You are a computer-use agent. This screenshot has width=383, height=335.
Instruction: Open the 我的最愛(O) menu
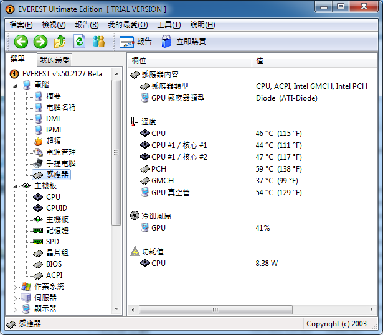(128, 25)
